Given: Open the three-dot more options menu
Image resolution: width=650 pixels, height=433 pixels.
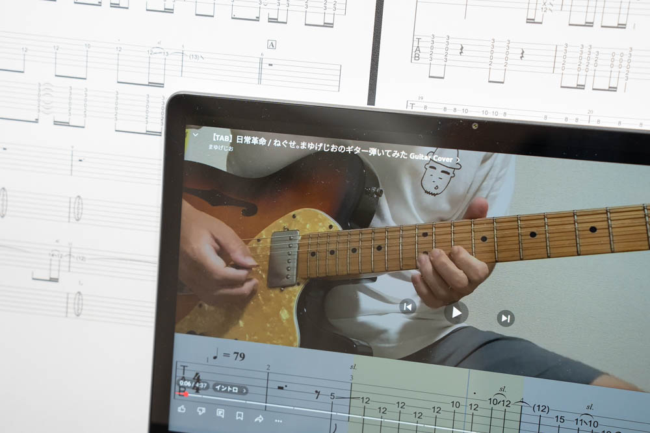Looking at the screenshot, I should coord(278,420).
